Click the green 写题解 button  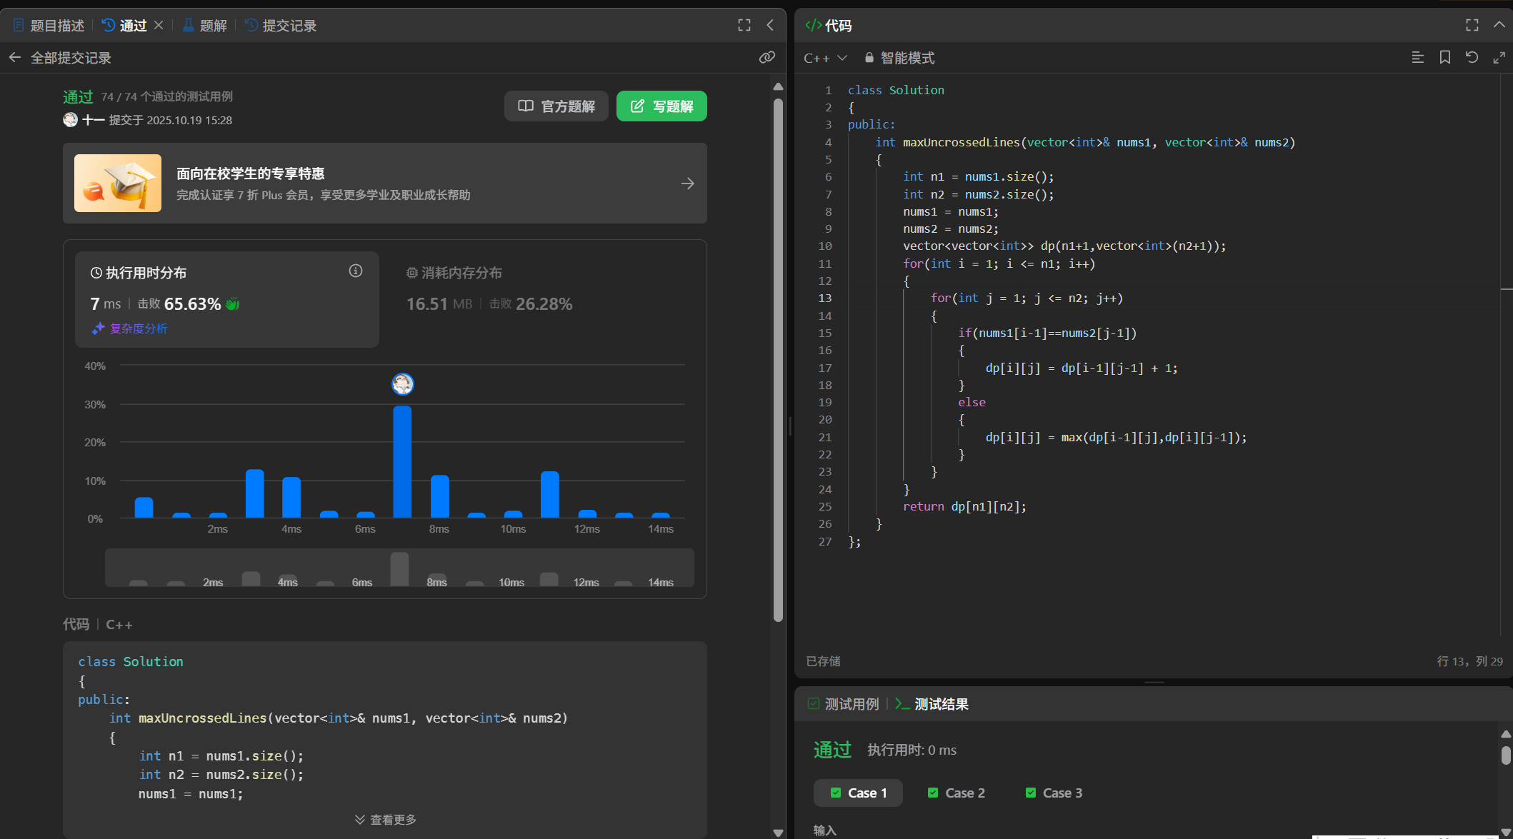tap(661, 106)
